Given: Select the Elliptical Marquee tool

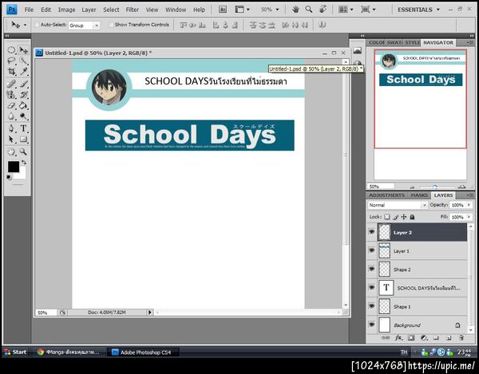Looking at the screenshot, I should 11,50.
